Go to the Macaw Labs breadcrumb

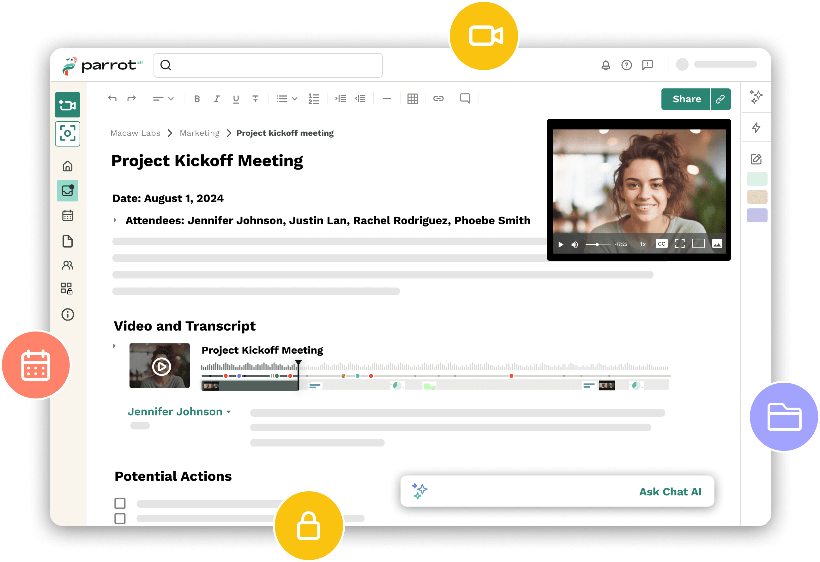pos(135,133)
